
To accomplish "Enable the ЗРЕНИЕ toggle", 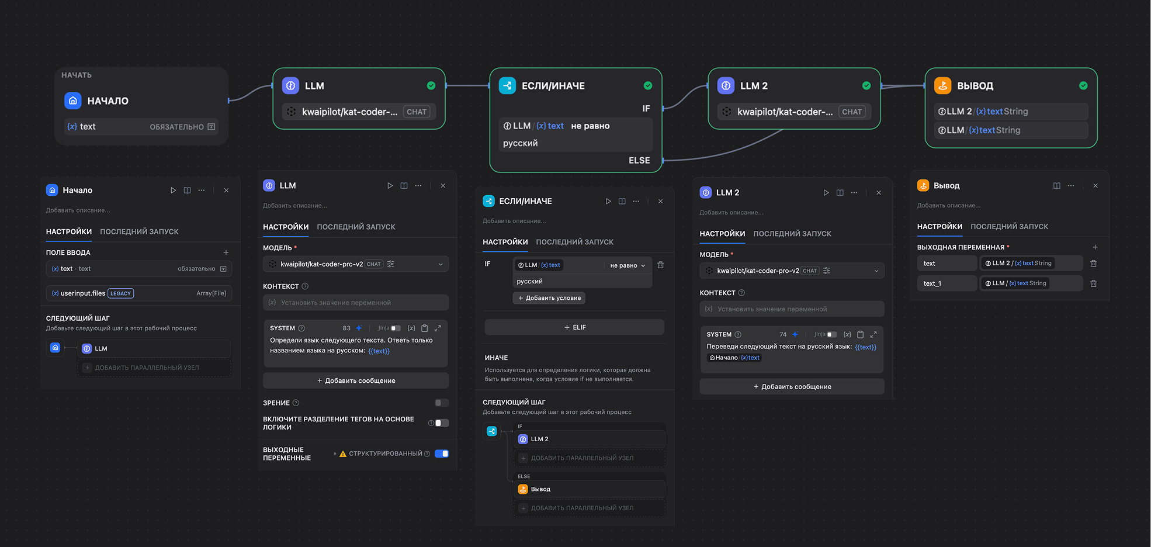I will click(x=442, y=403).
